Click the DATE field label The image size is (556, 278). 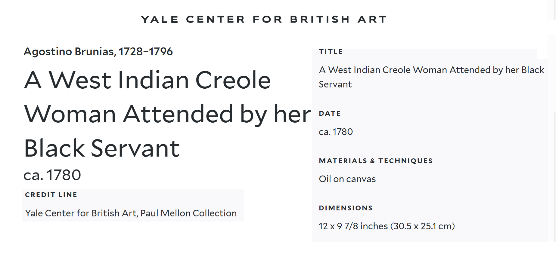tap(330, 113)
